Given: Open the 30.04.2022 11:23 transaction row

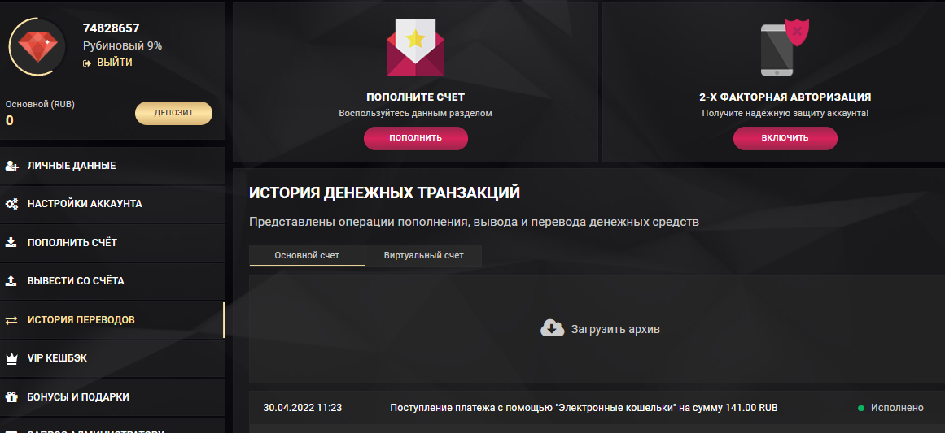Looking at the screenshot, I should [597, 408].
